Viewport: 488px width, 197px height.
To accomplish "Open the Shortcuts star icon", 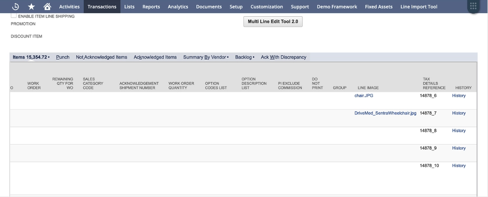I will pos(32,6).
